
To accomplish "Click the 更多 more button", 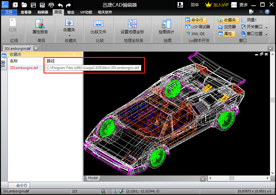I will tap(244, 5).
